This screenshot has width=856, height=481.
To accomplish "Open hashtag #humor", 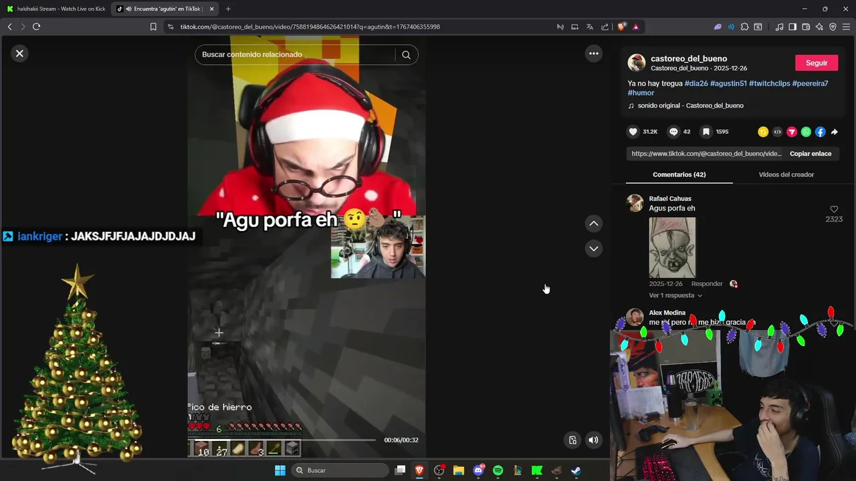I will pos(641,93).
